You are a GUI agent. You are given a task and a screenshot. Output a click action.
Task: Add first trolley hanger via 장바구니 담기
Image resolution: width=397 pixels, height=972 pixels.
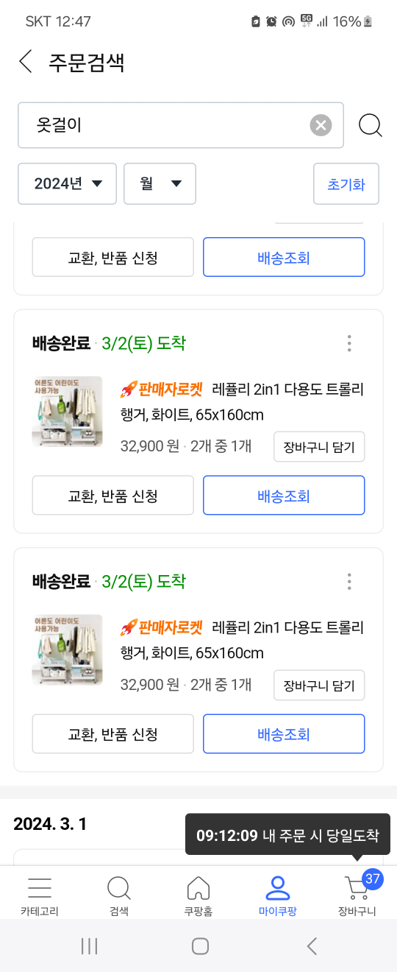point(319,447)
